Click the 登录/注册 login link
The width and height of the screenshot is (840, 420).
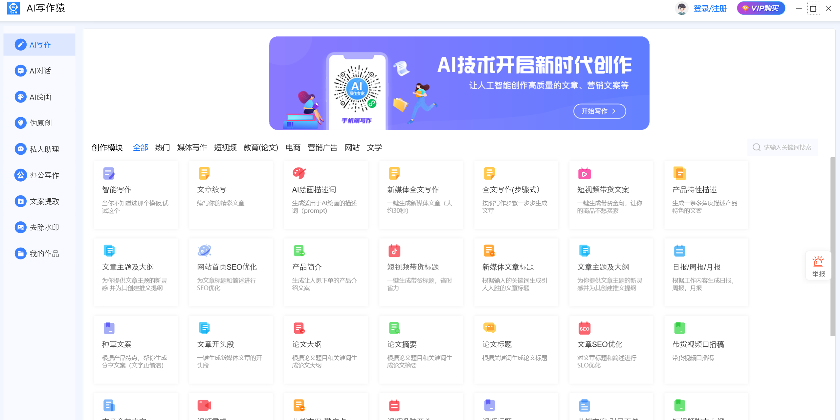pyautogui.click(x=710, y=8)
